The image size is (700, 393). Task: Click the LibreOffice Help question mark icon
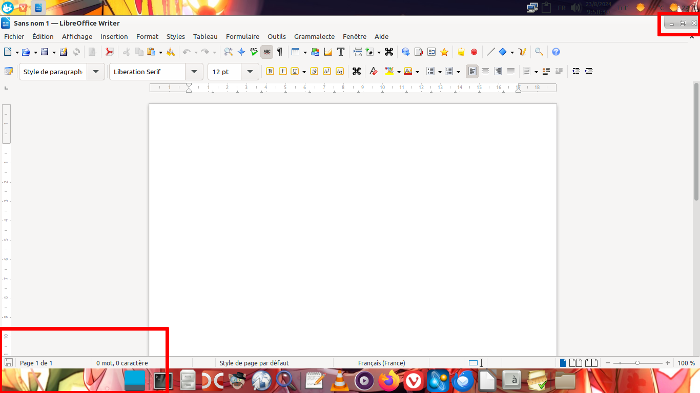pyautogui.click(x=555, y=52)
